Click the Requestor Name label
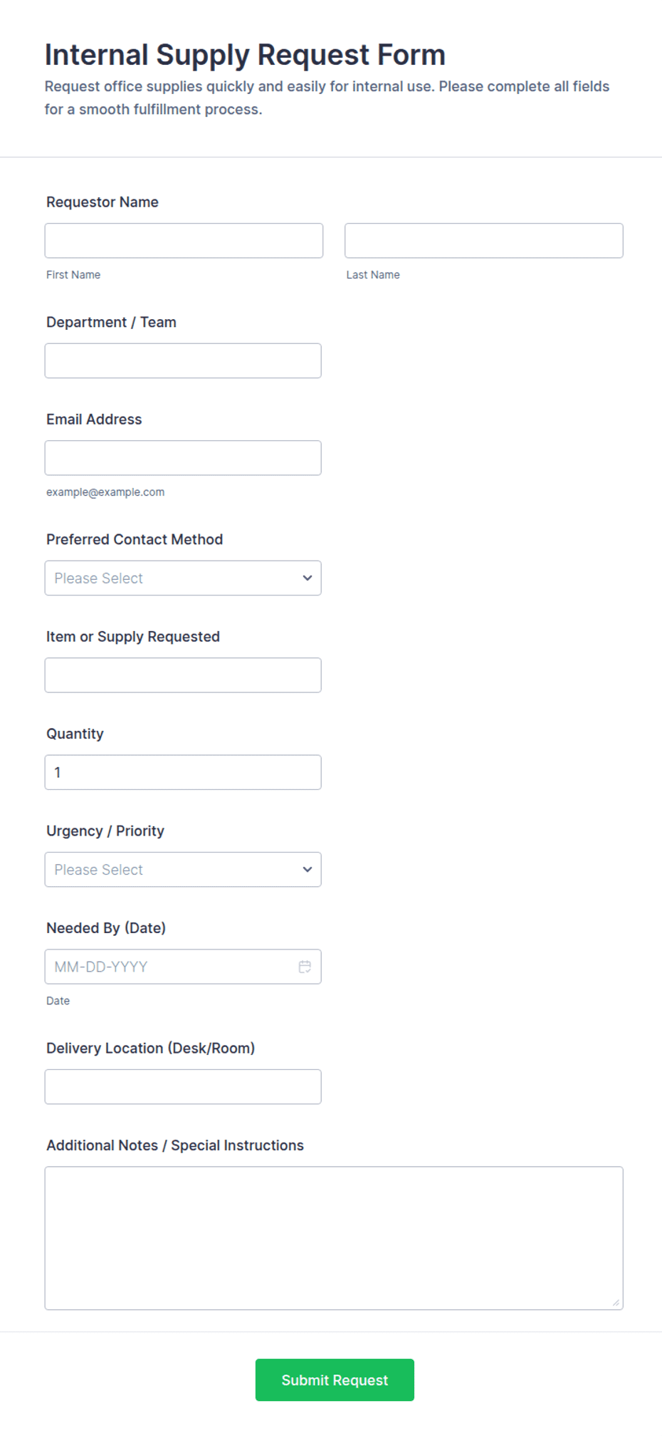Screen dimensions: 662x1436 pos(103,202)
